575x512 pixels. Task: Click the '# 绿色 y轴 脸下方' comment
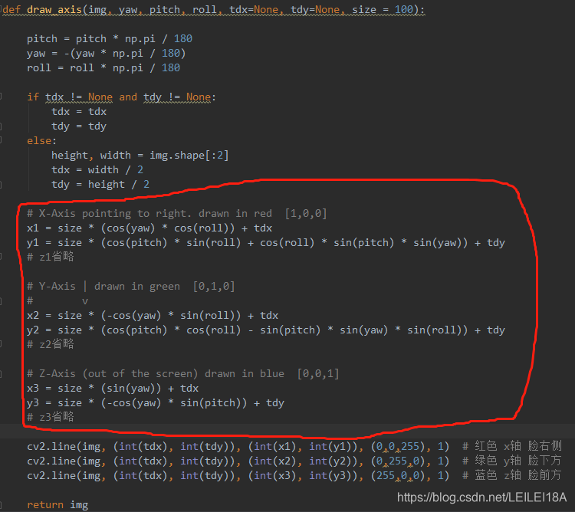pyautogui.click(x=512, y=461)
